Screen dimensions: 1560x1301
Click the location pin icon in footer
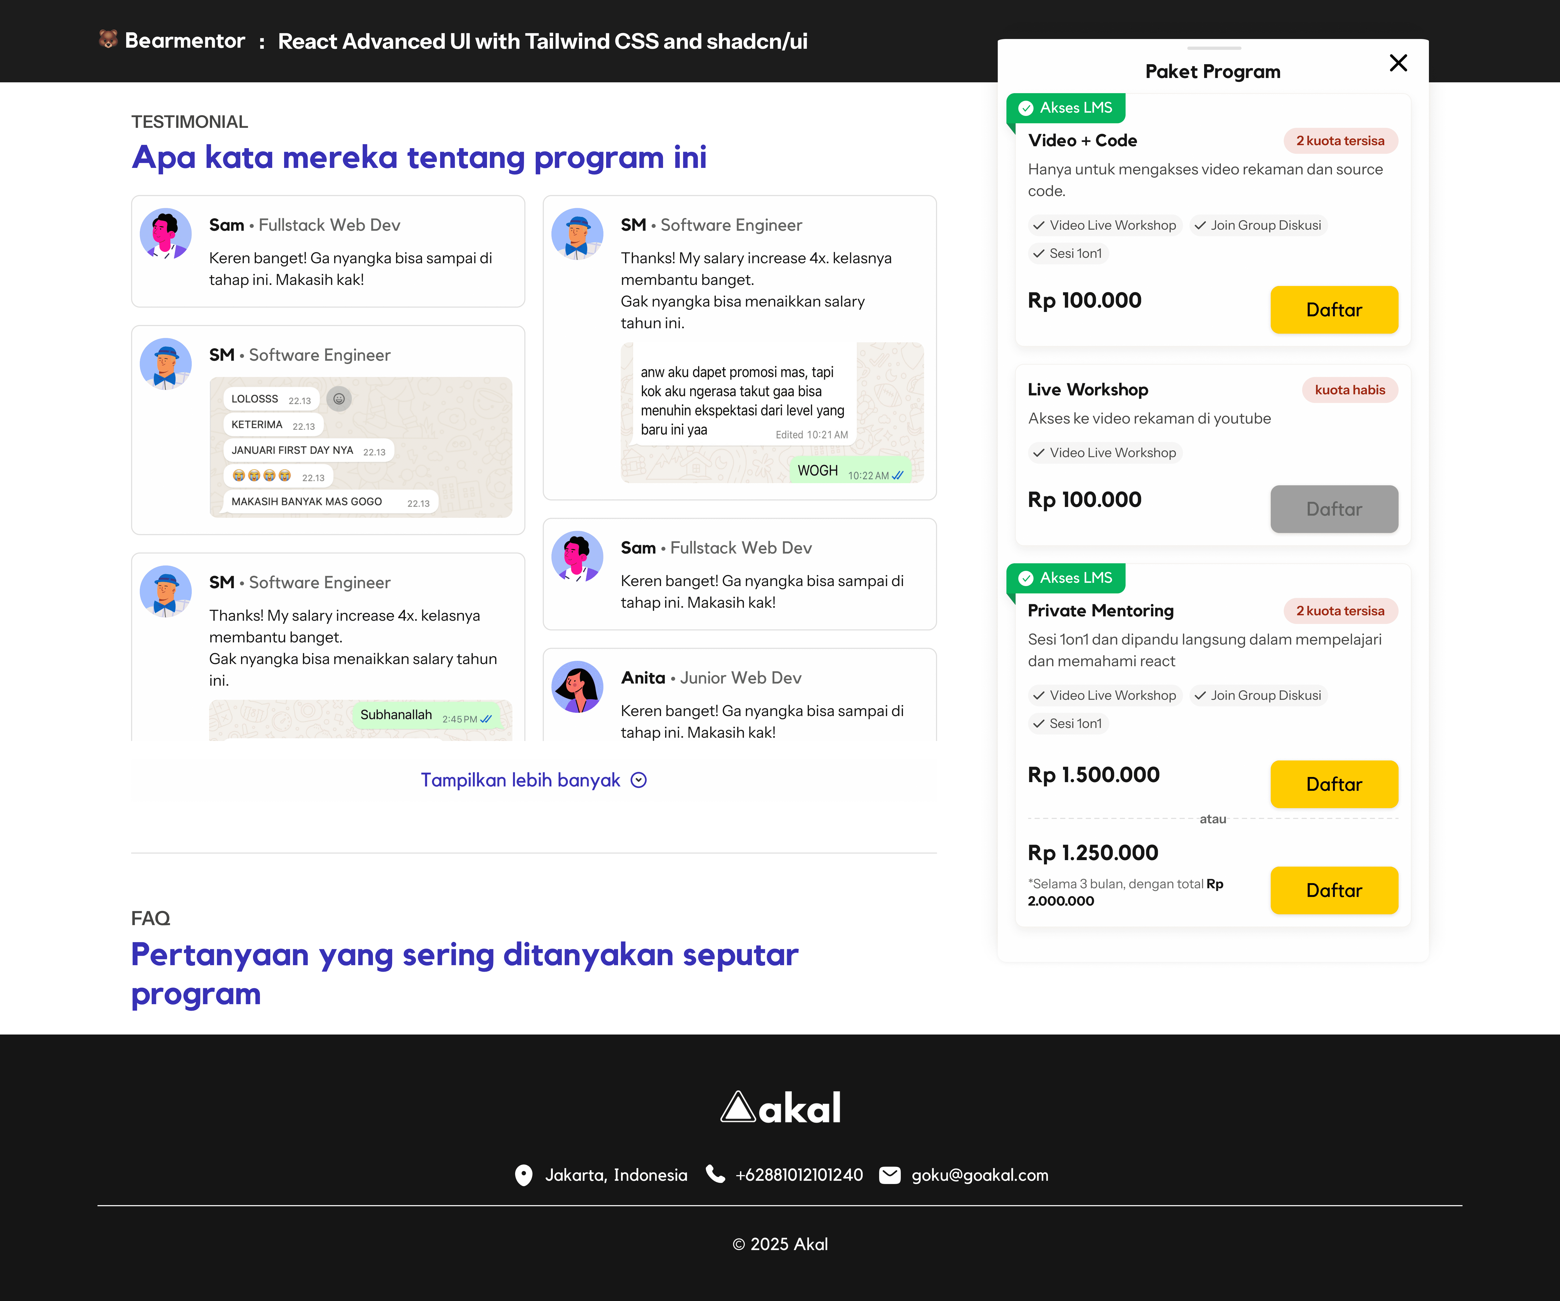click(524, 1175)
